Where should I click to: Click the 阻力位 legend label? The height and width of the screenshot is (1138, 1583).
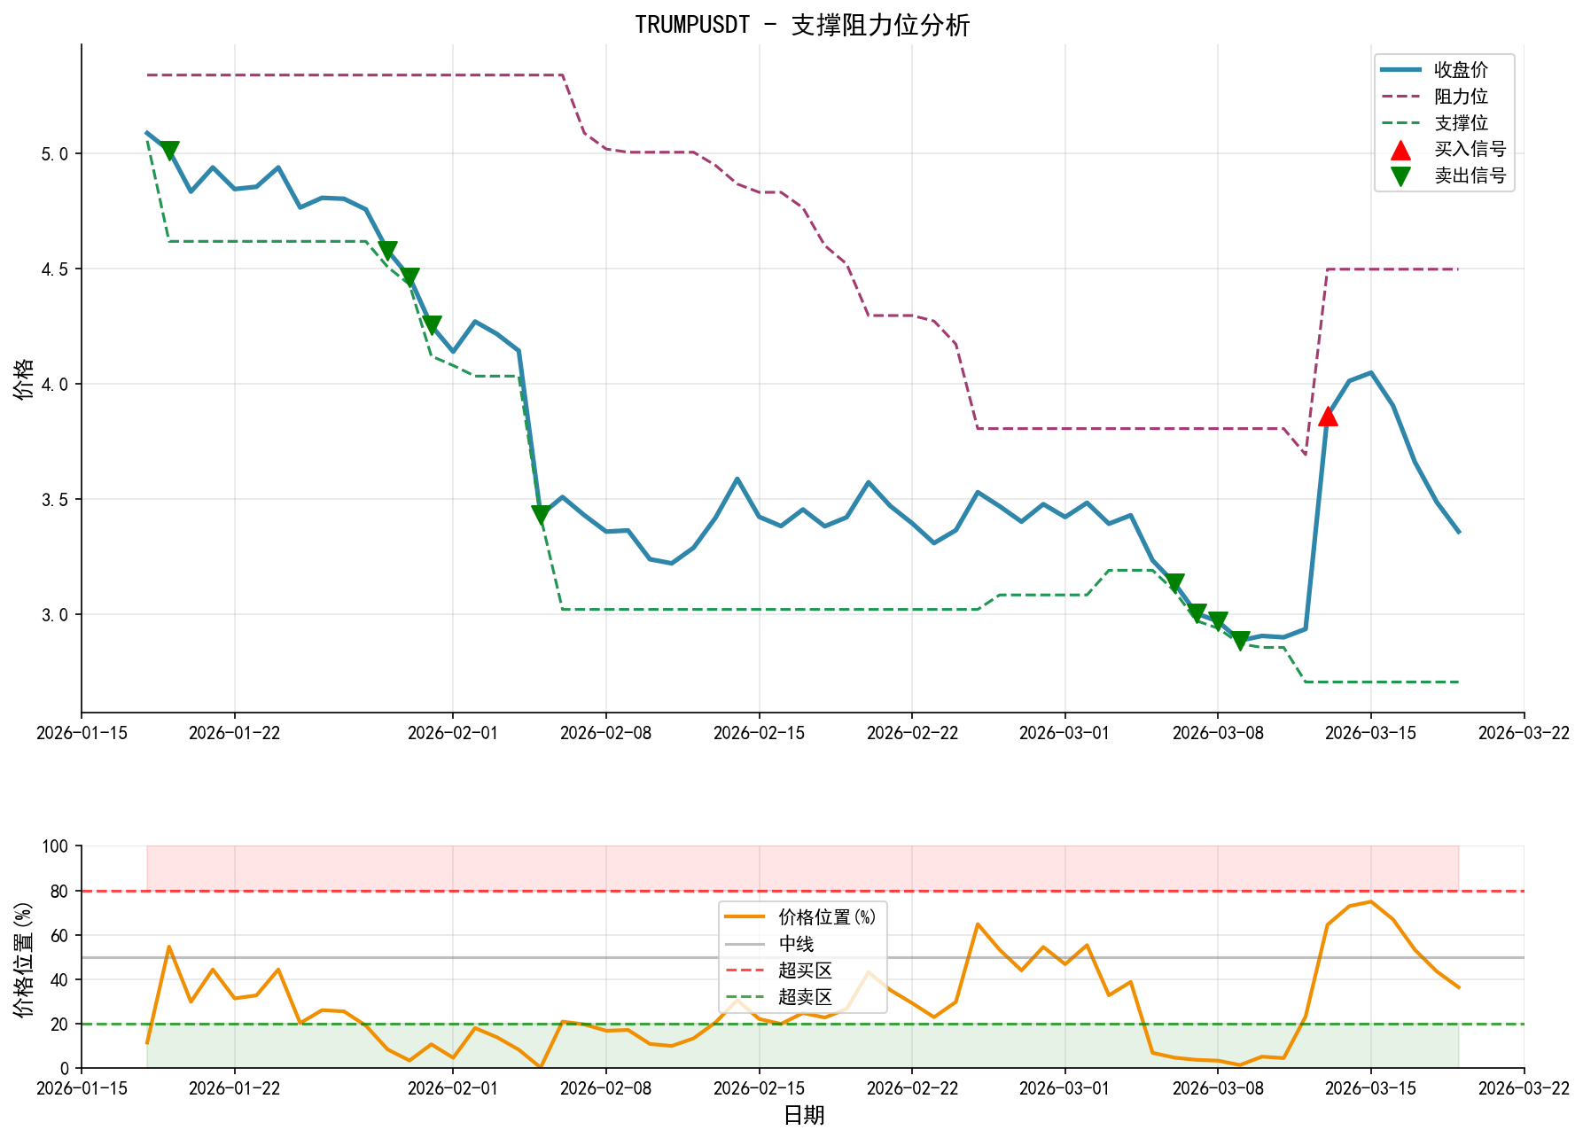coord(1461,97)
